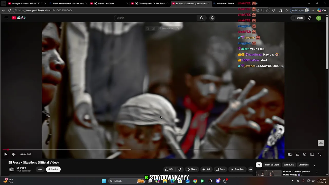Show next filter chips with arrow
Image resolution: width=329 pixels, height=185 pixels.
point(314,165)
